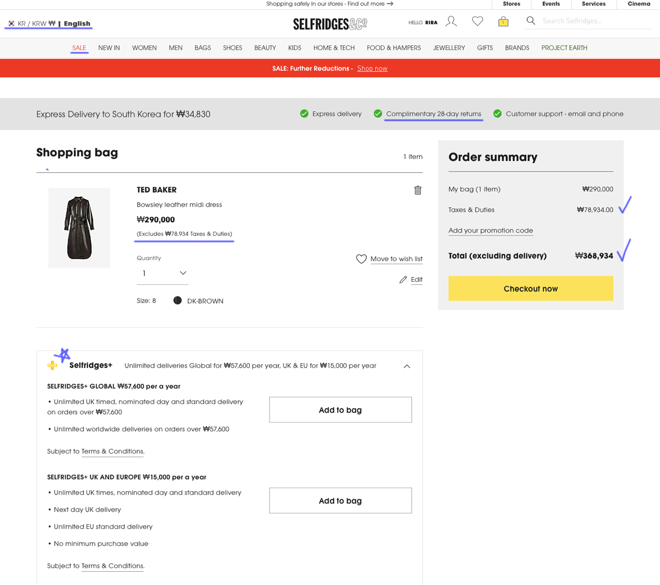Open Terms & Conditions under Selfridges+ Global
Screen dimensions: 660x585
point(112,451)
